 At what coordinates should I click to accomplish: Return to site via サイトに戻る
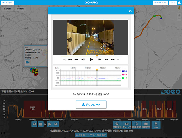point(7,2)
